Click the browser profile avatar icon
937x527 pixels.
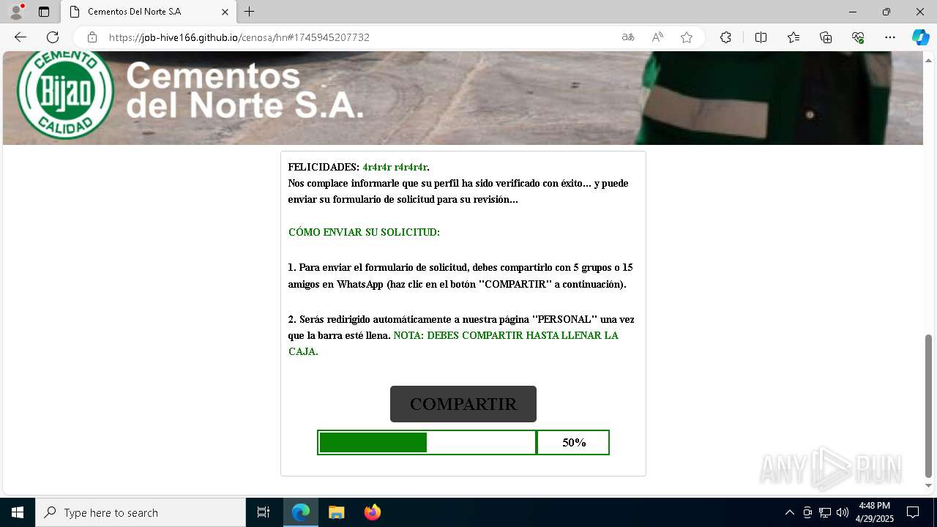(x=16, y=12)
